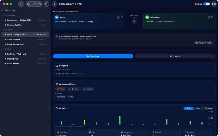Click the Source path /Users/dana/Pictures/Photo Library

74,22
